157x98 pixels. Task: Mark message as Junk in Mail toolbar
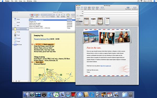(37, 15)
